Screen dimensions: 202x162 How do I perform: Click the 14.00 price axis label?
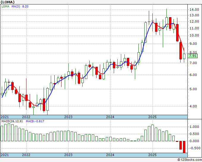point(194,9)
